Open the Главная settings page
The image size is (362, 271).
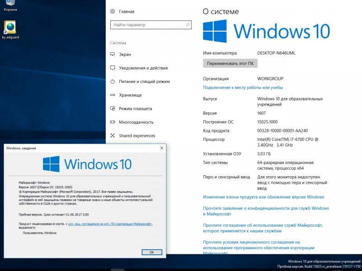126,12
